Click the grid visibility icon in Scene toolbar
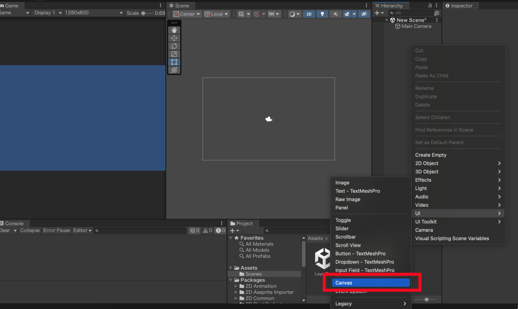 (x=241, y=14)
